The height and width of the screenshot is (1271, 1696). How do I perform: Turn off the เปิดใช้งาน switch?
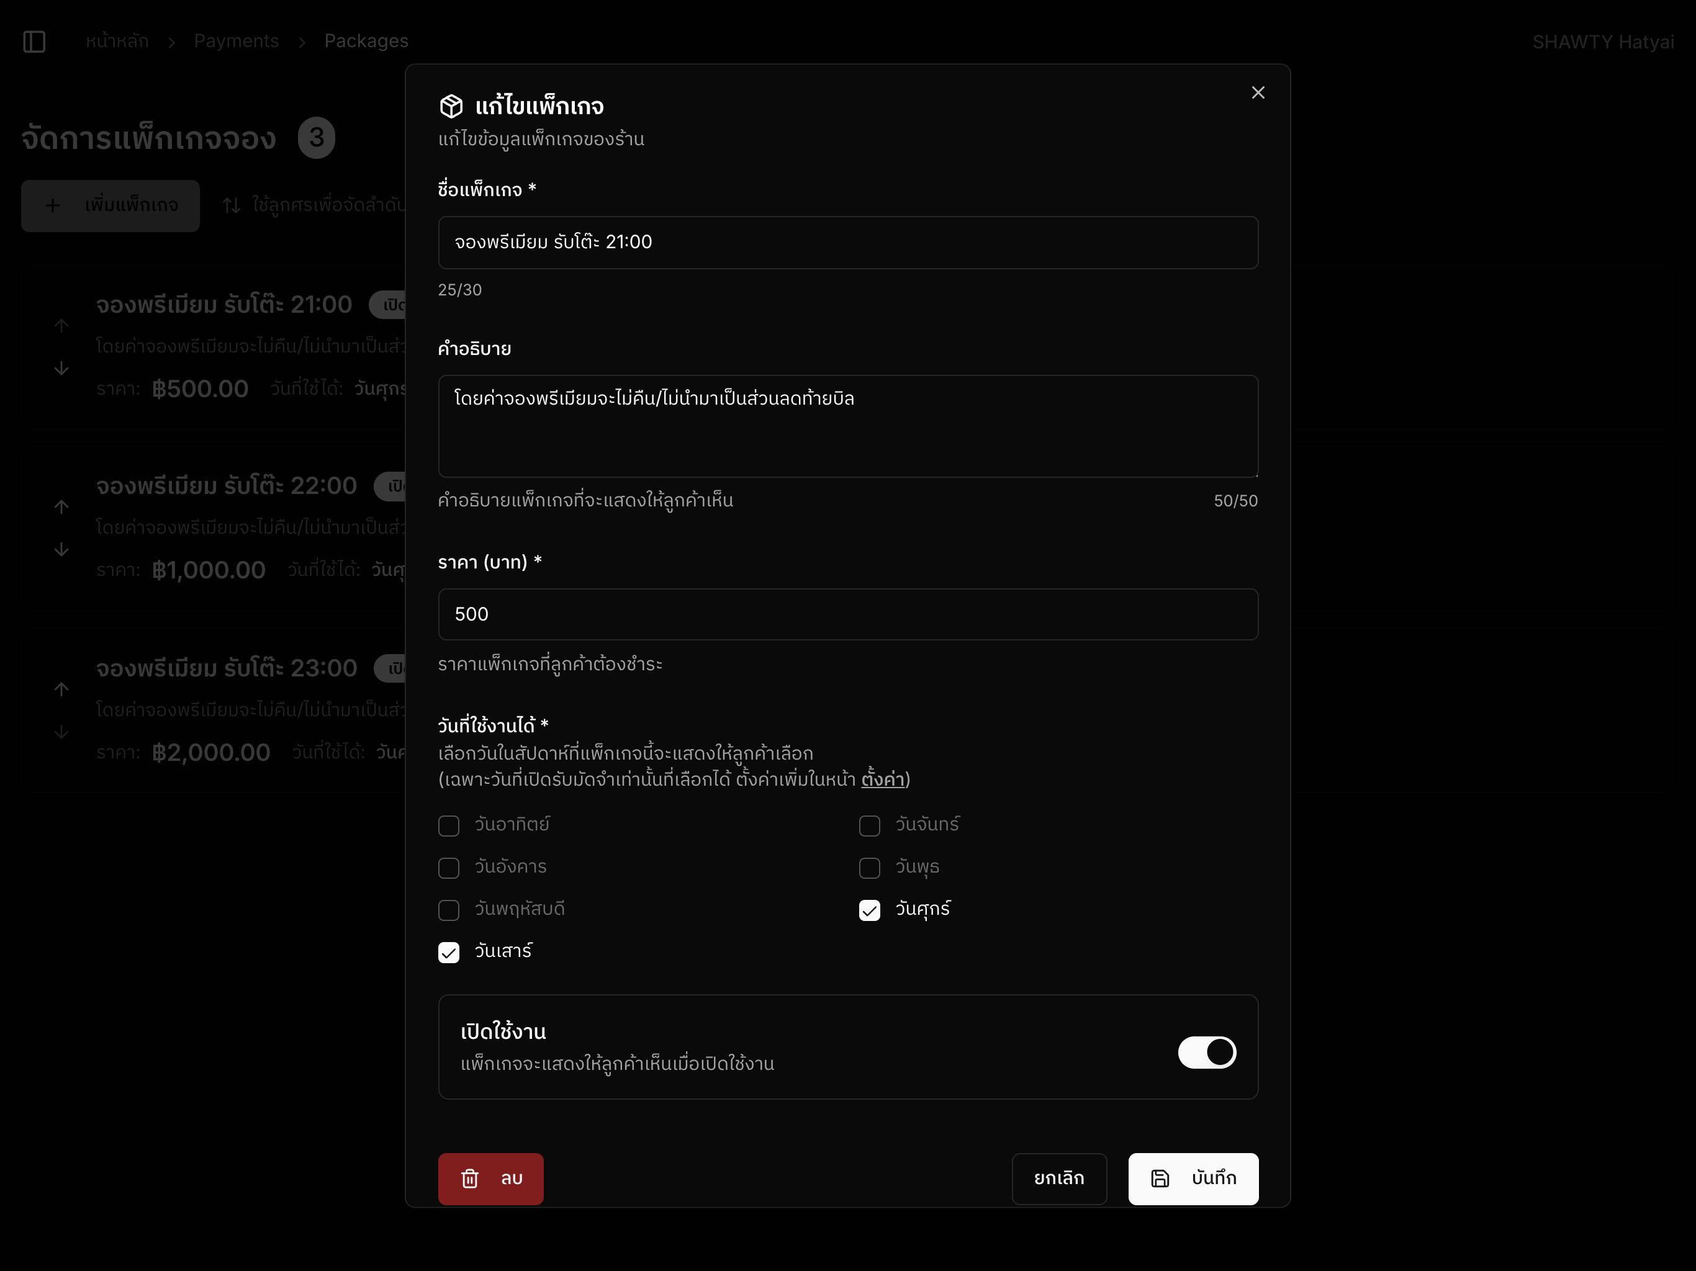click(x=1207, y=1052)
